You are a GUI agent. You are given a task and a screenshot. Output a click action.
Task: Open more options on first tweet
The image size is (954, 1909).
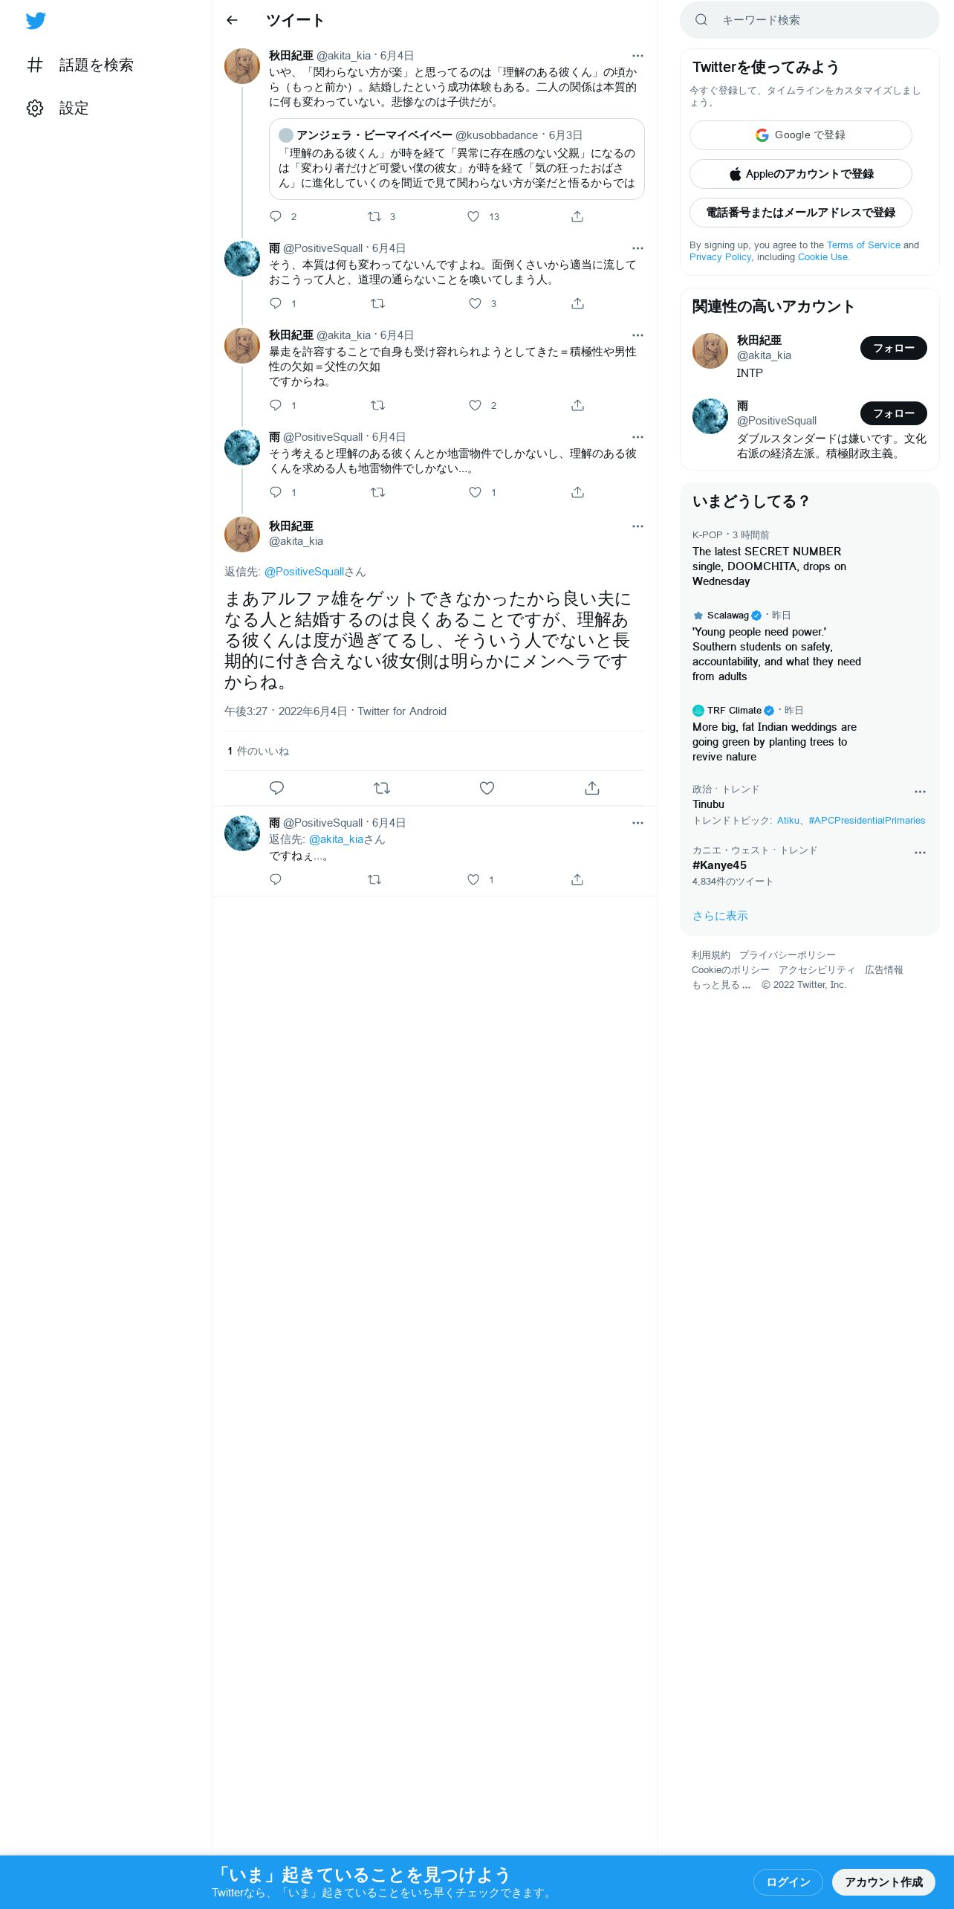(x=637, y=56)
